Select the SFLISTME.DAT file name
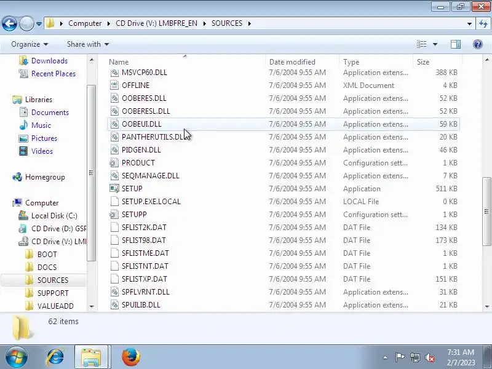The image size is (492, 369). tap(145, 253)
